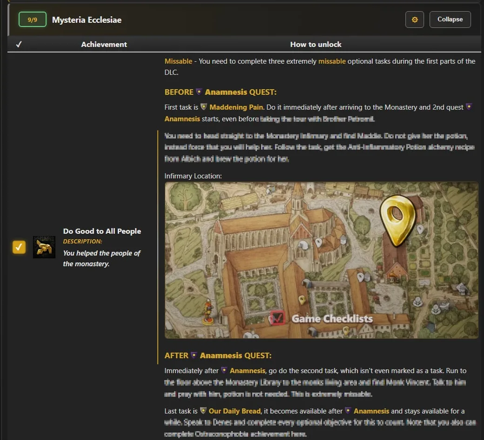
Task: Click the Anamnesis link before 'starts, even before'
Action: 182,119
